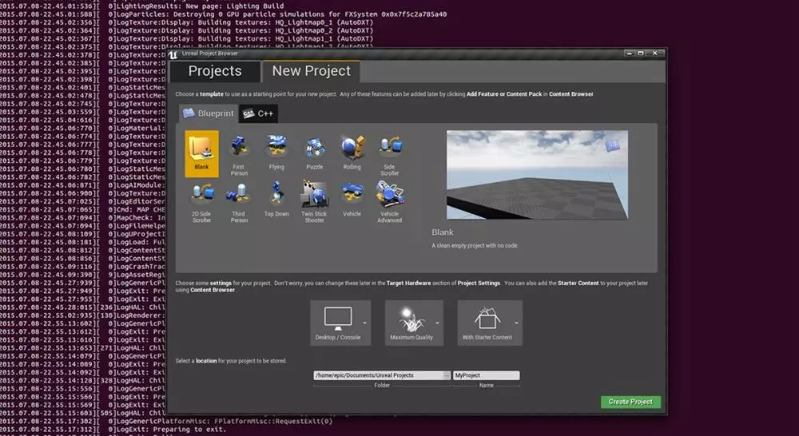Screen dimensions: 799x436
Task: Click the Desktop / Console monitor icon
Action: 338,317
